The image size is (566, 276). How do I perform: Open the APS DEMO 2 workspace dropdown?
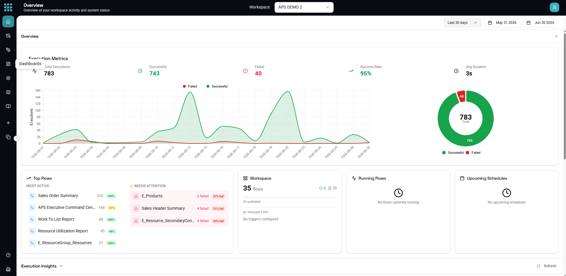tap(304, 7)
